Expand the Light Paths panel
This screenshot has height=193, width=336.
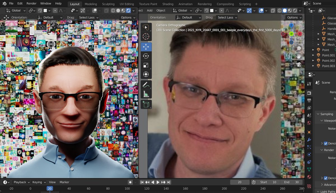pyautogui.click(x=326, y=192)
